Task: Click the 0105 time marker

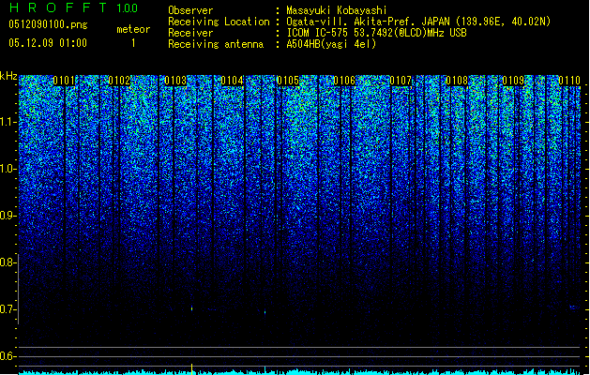Action: click(288, 81)
